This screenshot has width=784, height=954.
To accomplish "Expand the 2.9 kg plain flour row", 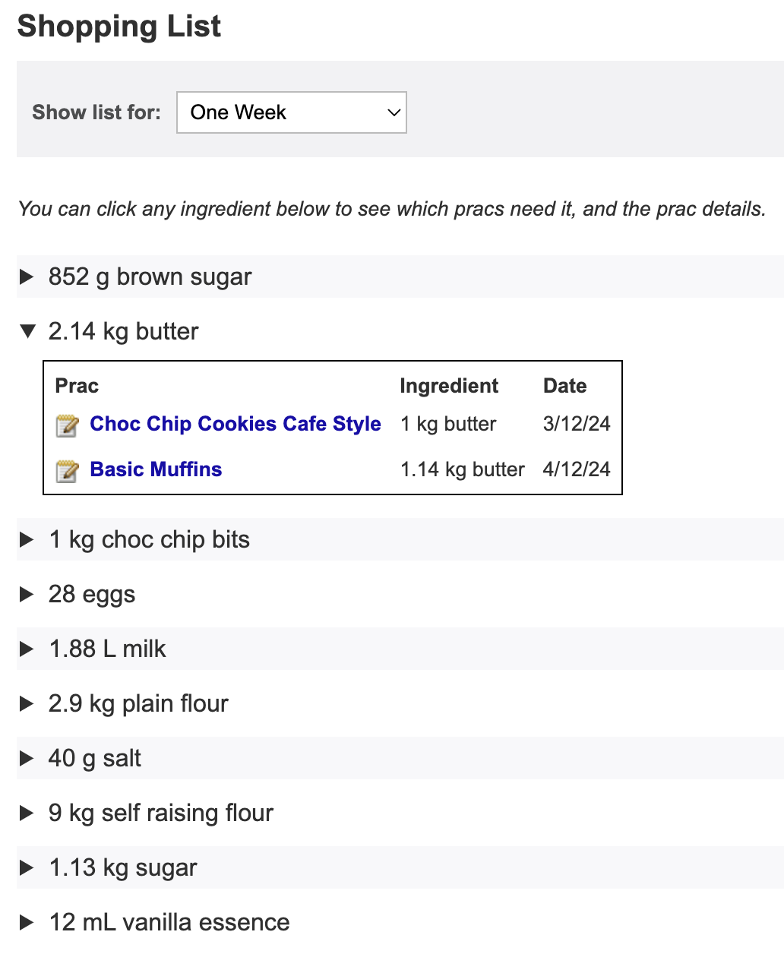I will coord(400,703).
